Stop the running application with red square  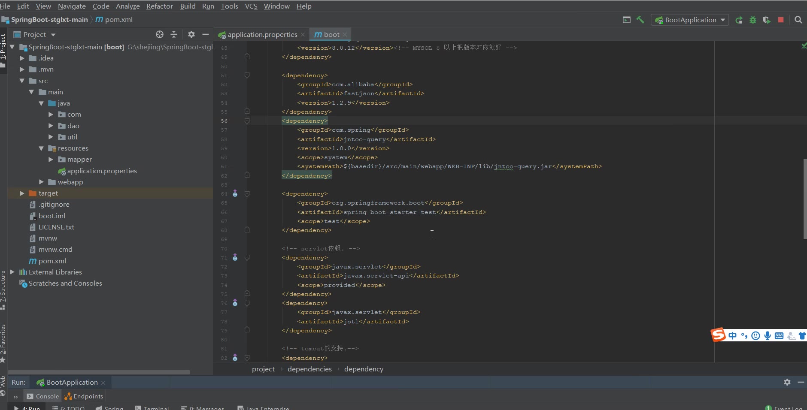781,20
